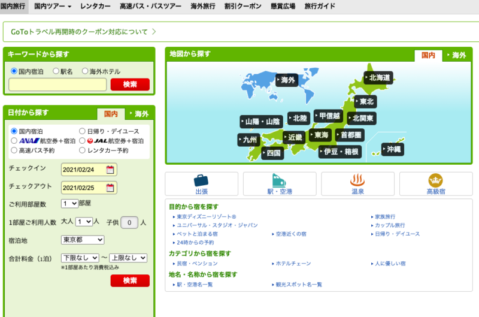Expand the 国内ツアー menu
Screen dimensions: 479x317
click(x=53, y=6)
